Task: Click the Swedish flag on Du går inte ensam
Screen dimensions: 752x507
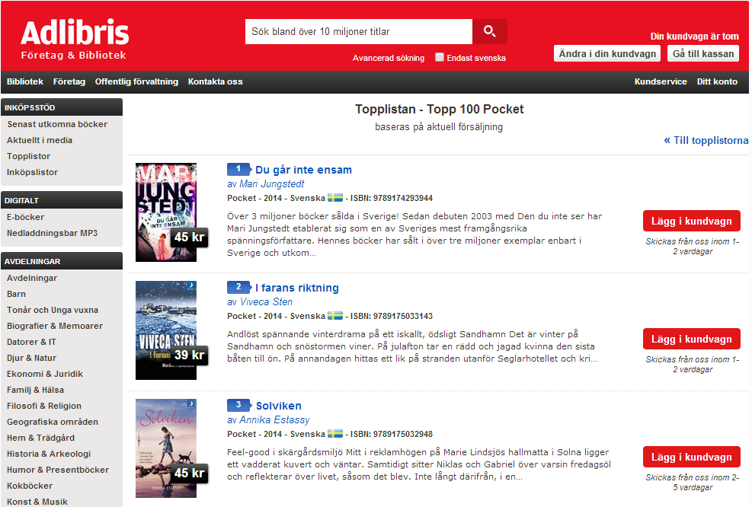Action: [x=335, y=197]
